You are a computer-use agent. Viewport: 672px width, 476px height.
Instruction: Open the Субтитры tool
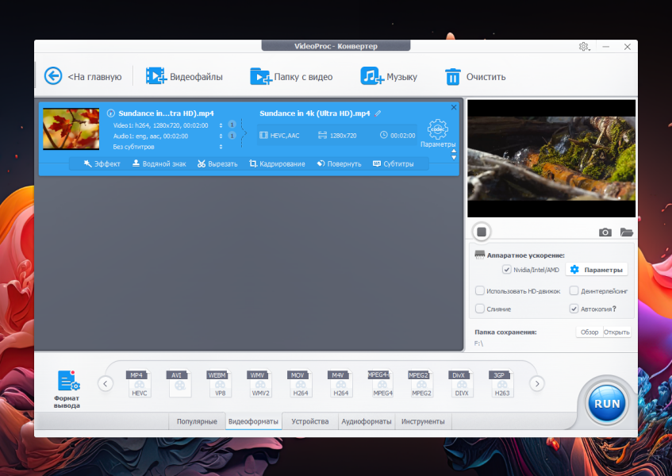pyautogui.click(x=393, y=163)
